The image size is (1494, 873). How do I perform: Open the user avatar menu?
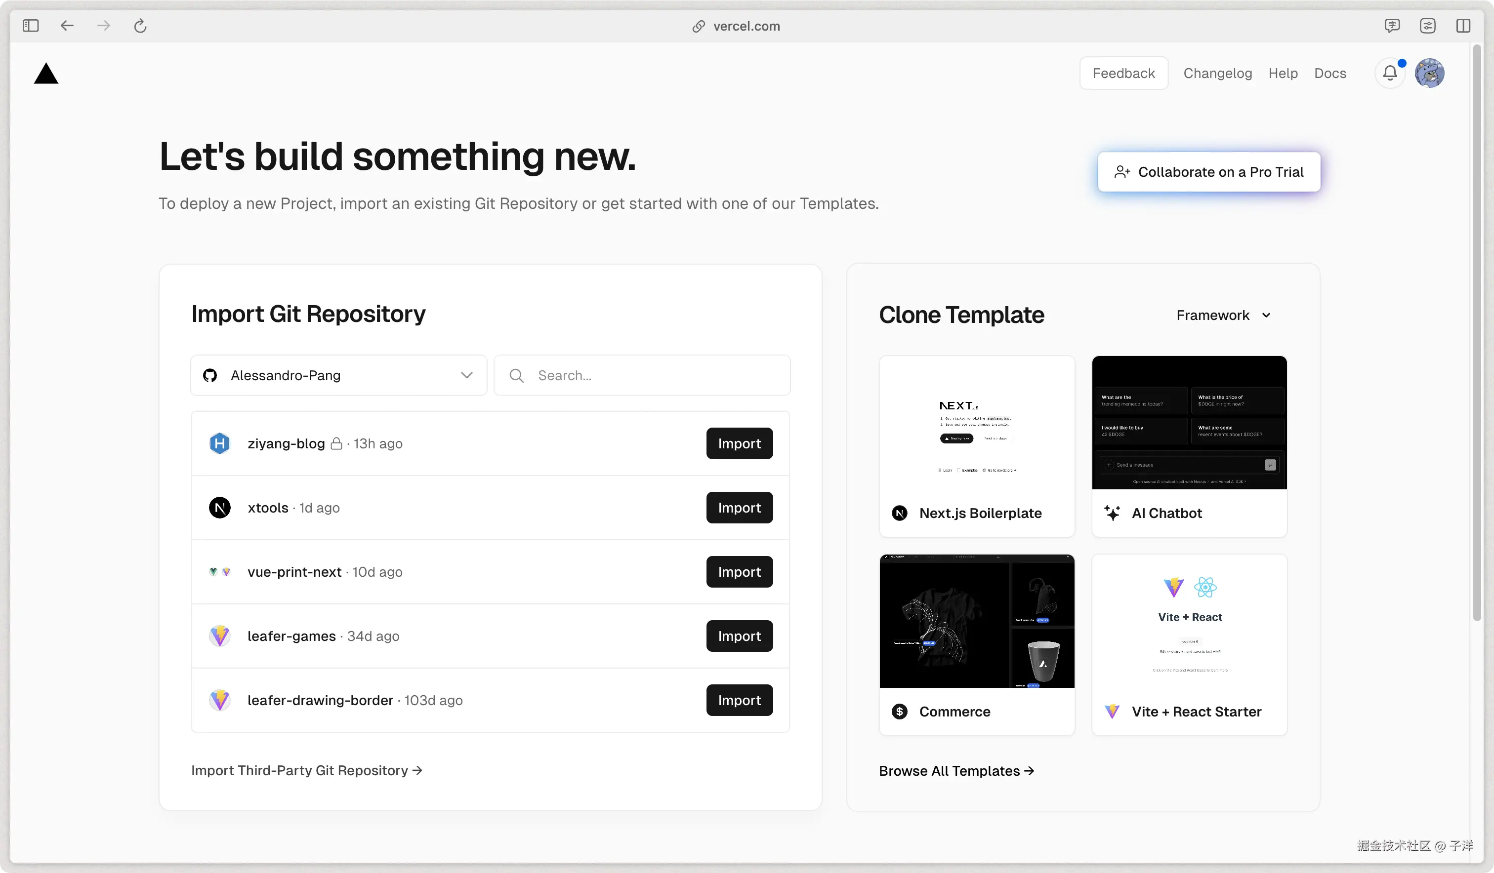click(x=1429, y=73)
